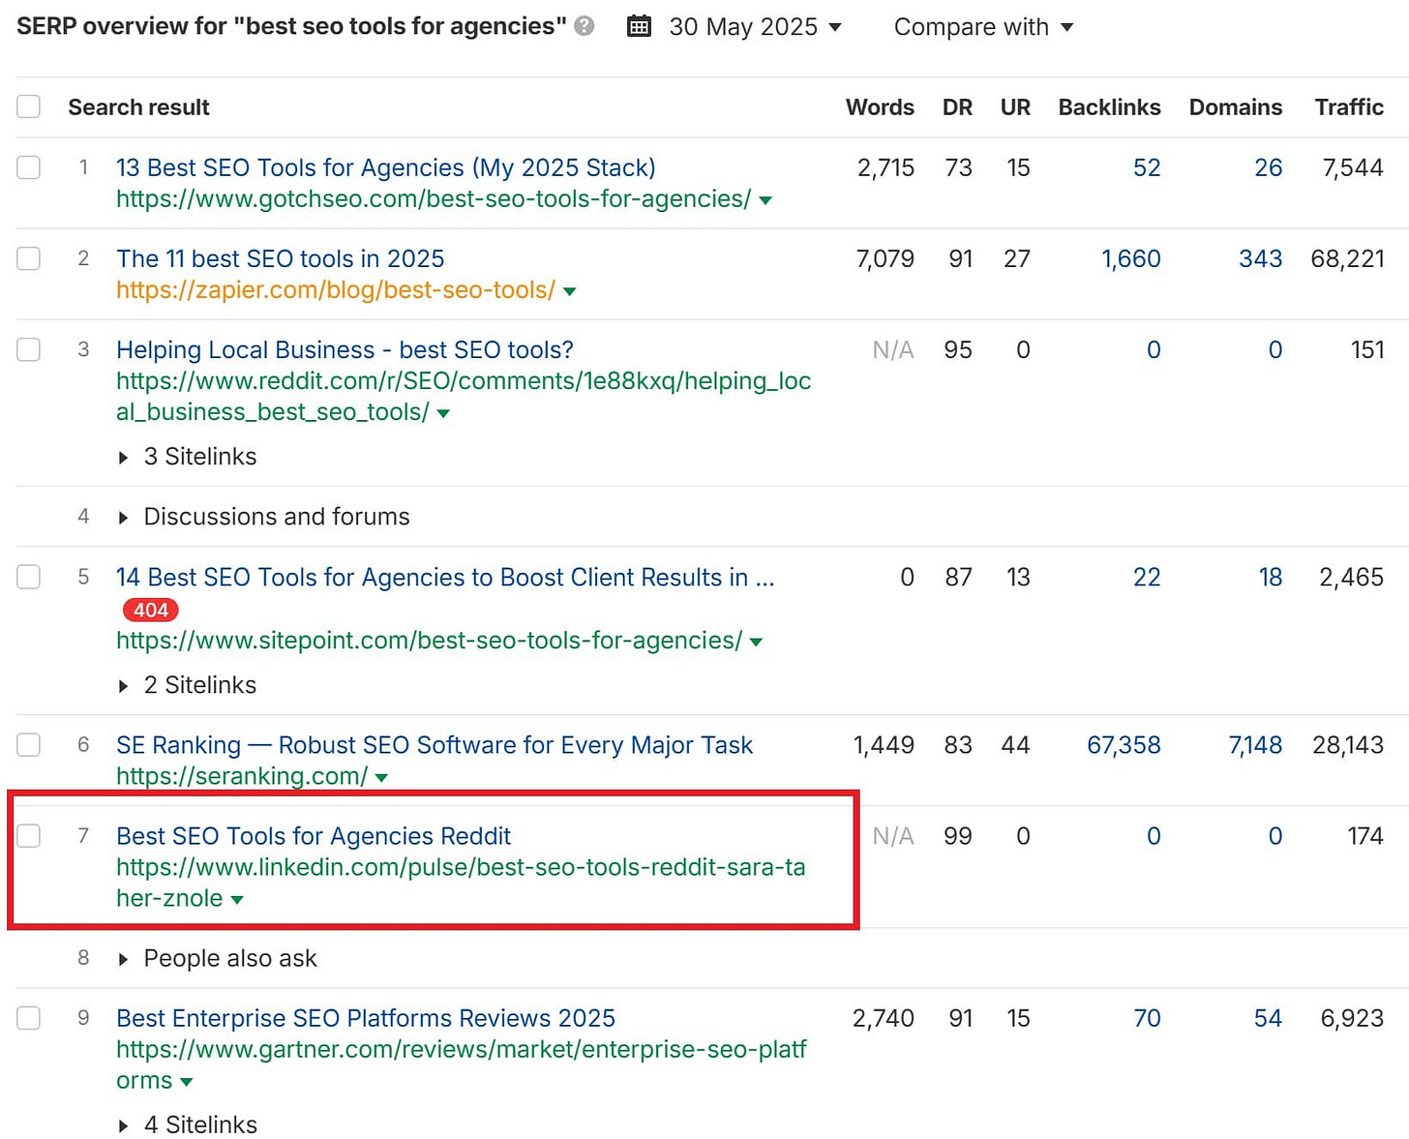Expand the 4 Sitelinks row under Gartner
Screen dimensions: 1409x1139
pyautogui.click(x=187, y=1124)
